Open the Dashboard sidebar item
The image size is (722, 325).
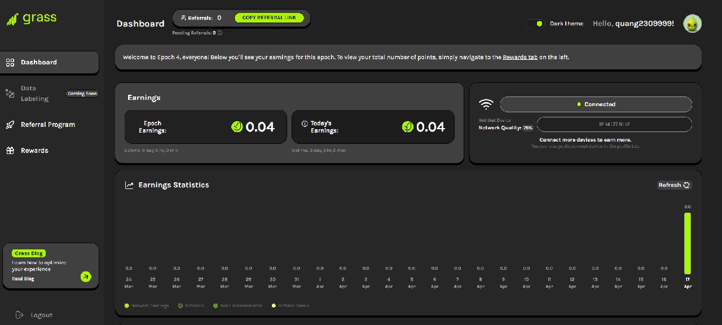click(x=49, y=62)
